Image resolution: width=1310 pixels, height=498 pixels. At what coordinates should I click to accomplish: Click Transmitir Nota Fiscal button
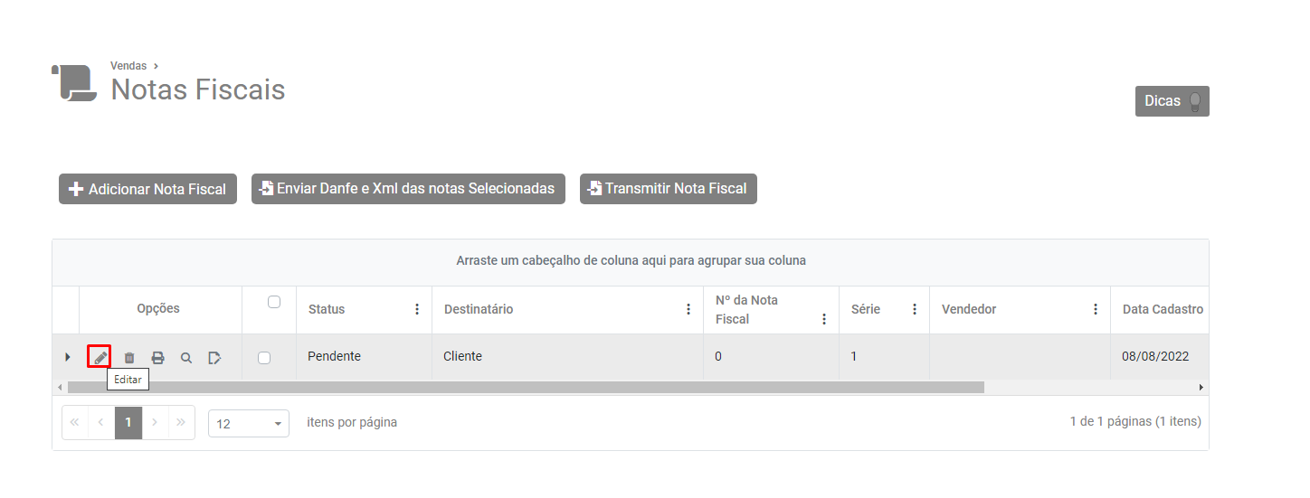point(668,189)
